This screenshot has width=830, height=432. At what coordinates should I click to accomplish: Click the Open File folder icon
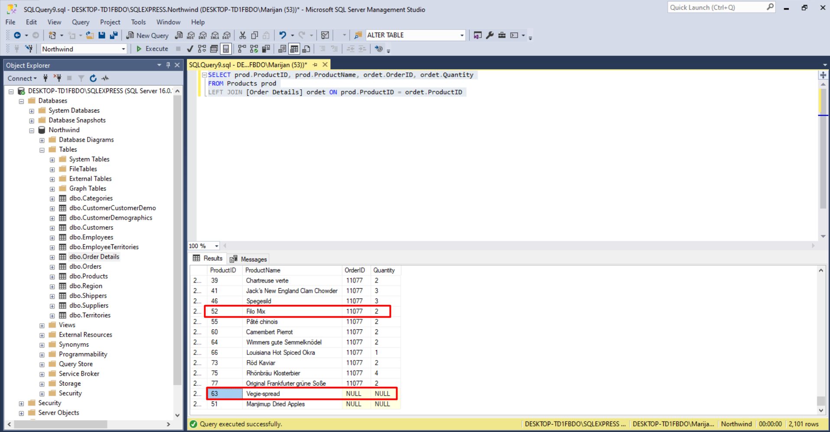tap(90, 35)
